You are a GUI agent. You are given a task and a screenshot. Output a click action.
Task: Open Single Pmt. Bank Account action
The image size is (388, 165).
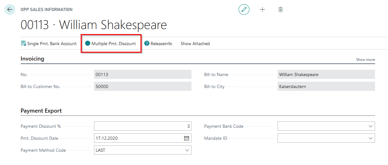(49, 44)
